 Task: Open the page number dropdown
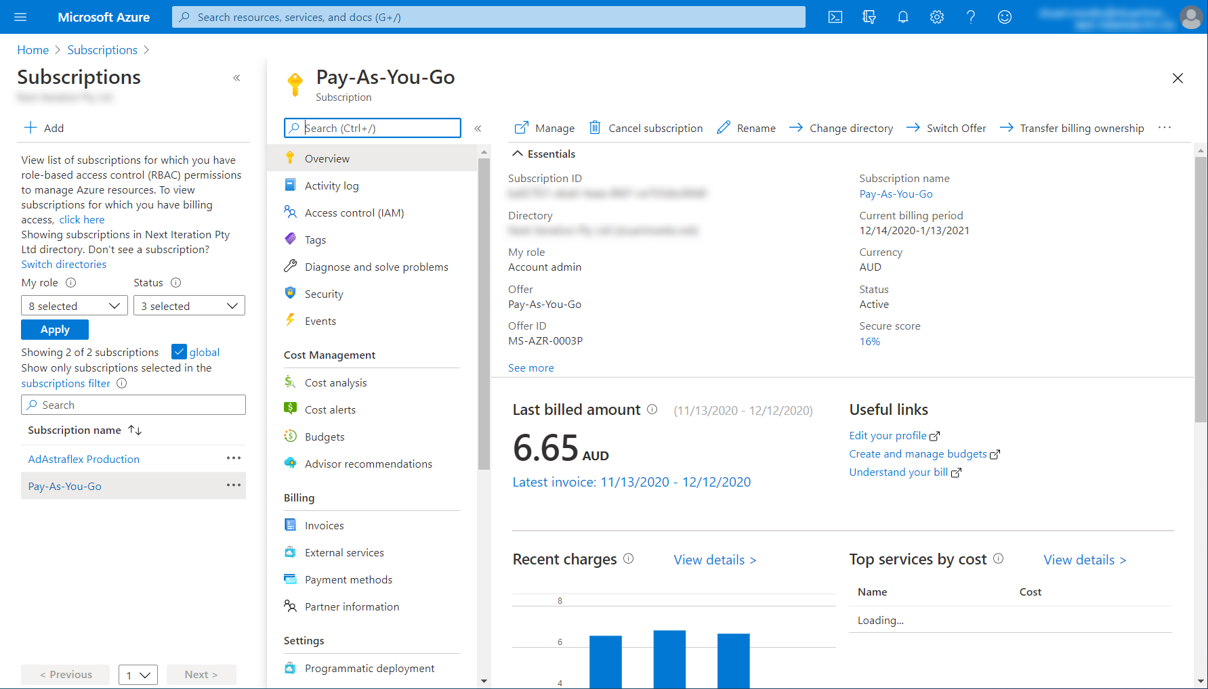click(x=138, y=675)
